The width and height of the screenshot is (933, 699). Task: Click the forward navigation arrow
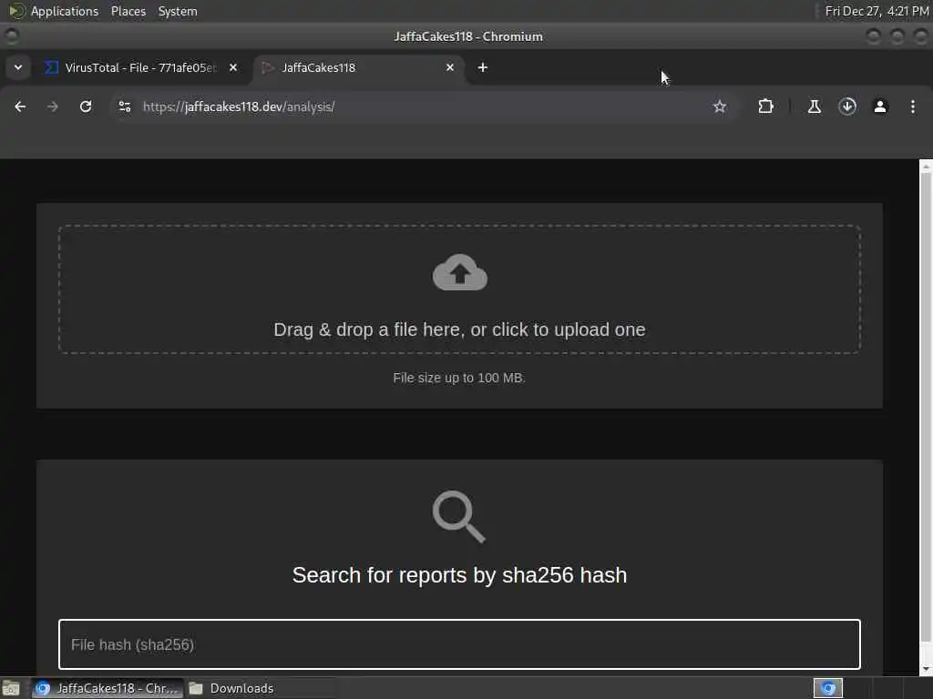[52, 106]
